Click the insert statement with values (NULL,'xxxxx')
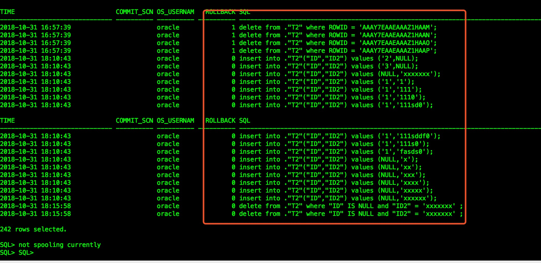This screenshot has width=541, height=263. click(x=336, y=191)
